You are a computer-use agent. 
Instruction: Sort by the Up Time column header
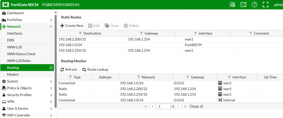point(270,77)
